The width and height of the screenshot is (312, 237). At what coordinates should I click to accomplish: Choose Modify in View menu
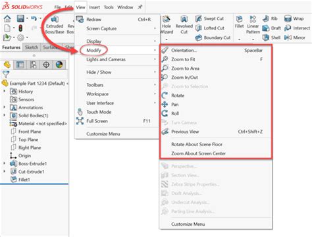coord(117,50)
